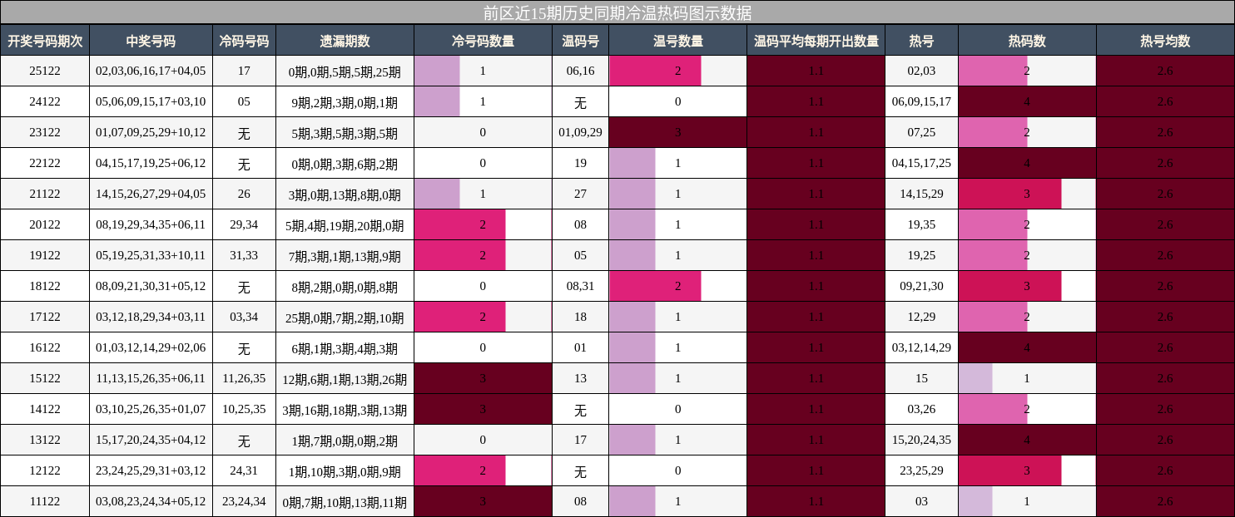Click winning numbers 04,15,17,19,25+06,12
Screen dimensions: 1235x517
coord(151,164)
